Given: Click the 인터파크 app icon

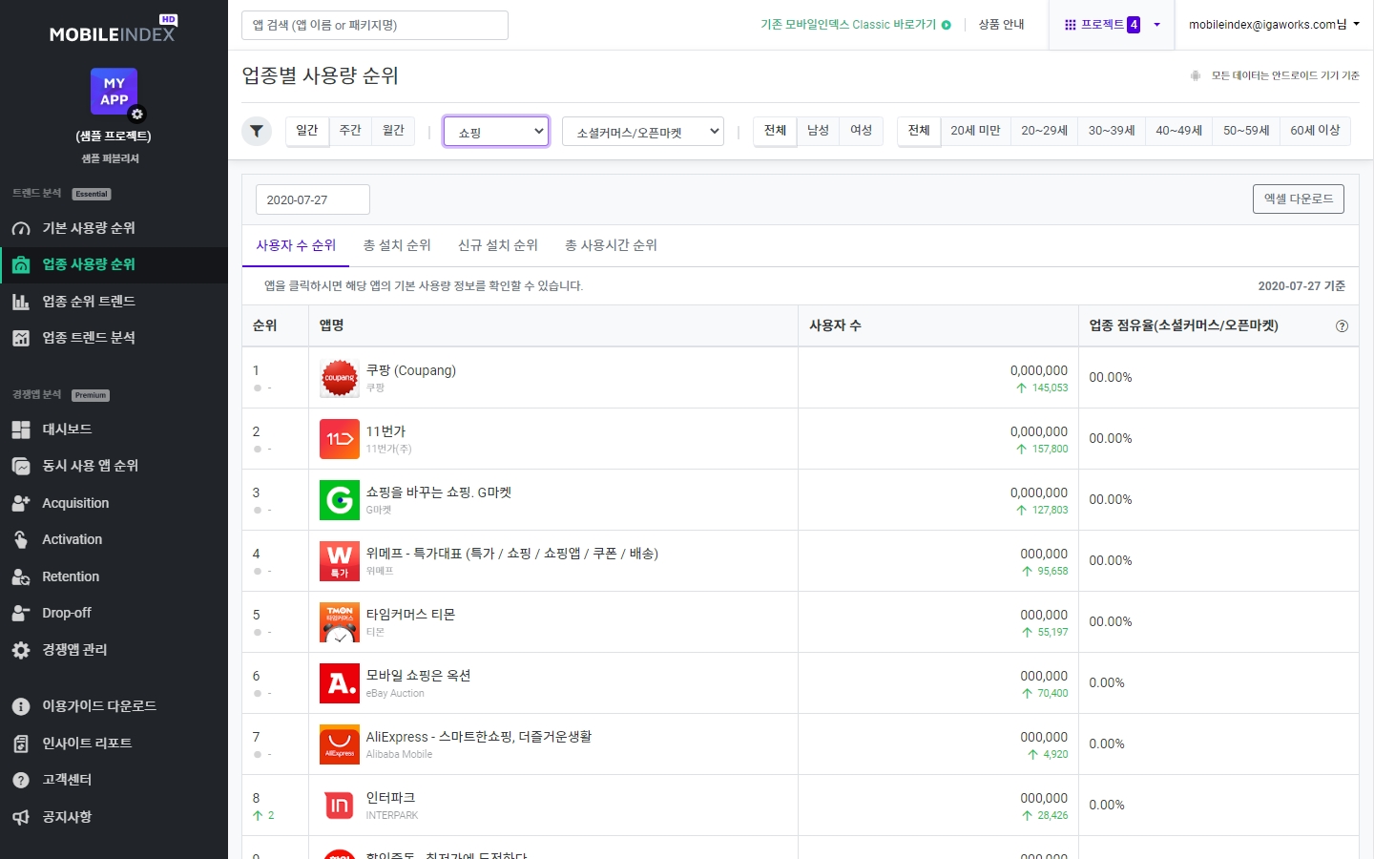Looking at the screenshot, I should coord(340,806).
